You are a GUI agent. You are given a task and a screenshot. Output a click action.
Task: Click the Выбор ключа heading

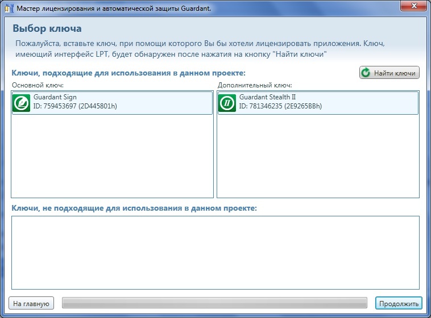(x=47, y=28)
